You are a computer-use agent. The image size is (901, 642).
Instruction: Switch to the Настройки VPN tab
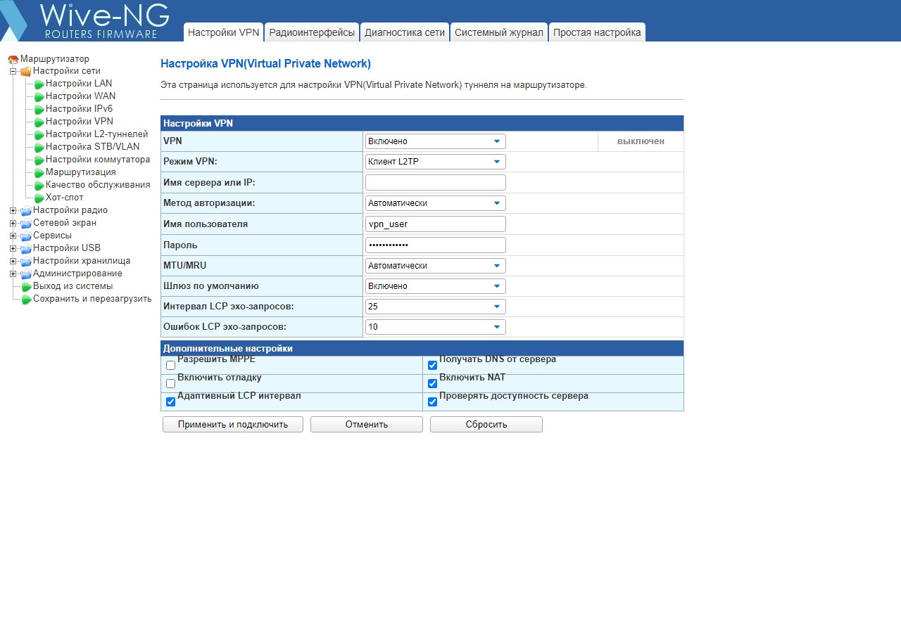pos(224,32)
